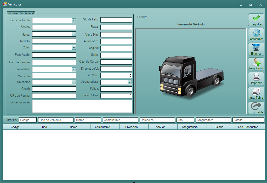This screenshot has height=183, width=267.
Task: Focus the Placa text field
Action: pyautogui.click(x=116, y=27)
